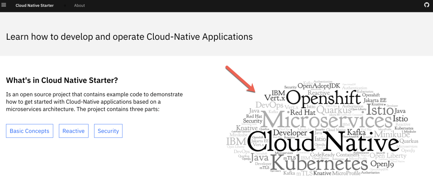The image size is (433, 184).
Task: Select the Reactive button
Action: [73, 131]
